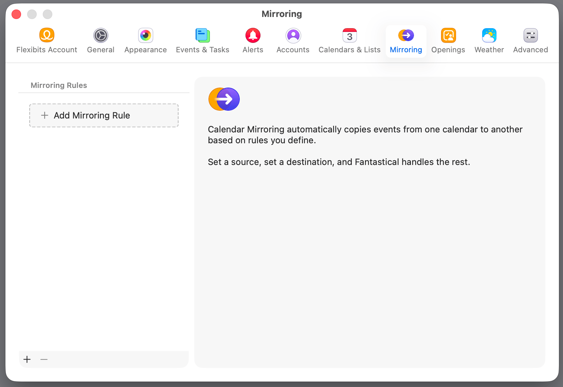Viewport: 563px width, 387px height.
Task: Select the Mirroring toolbar tab
Action: coord(406,41)
